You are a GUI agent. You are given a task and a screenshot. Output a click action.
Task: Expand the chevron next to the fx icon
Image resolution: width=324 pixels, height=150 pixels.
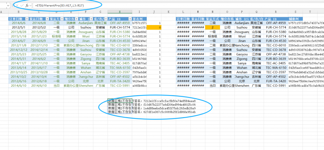[30, 6]
